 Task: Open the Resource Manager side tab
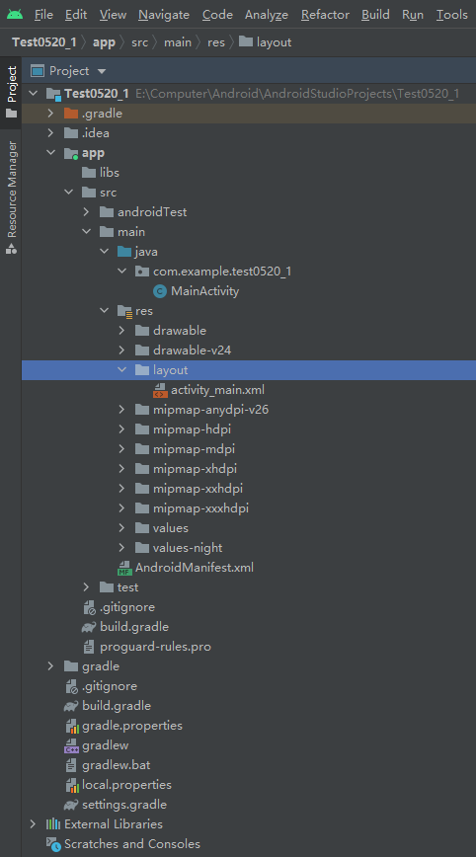pyautogui.click(x=11, y=196)
